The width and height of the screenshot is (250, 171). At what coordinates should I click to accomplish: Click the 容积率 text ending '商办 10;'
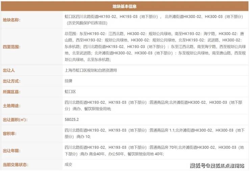click(77, 137)
